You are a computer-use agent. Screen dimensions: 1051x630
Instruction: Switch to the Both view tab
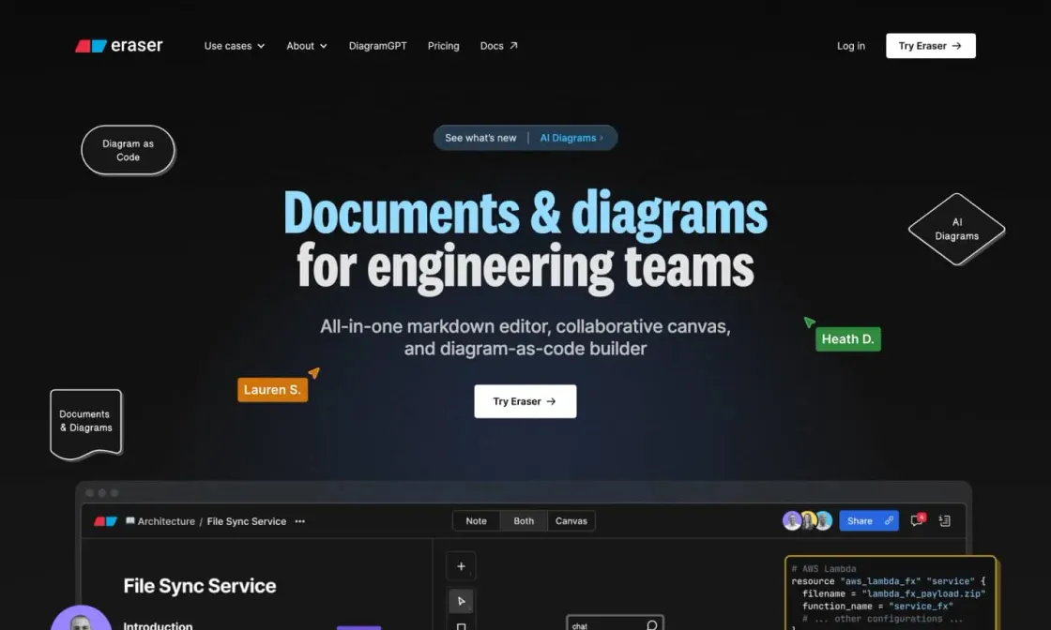(x=524, y=521)
